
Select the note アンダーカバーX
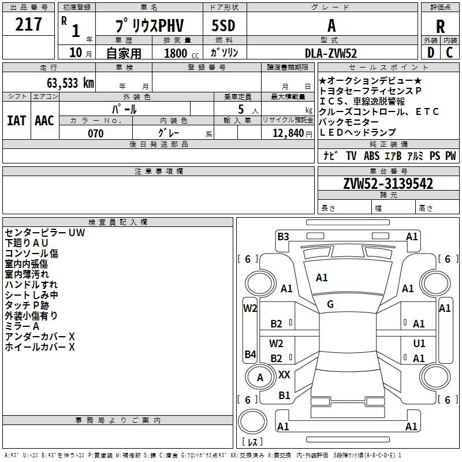click(x=40, y=337)
